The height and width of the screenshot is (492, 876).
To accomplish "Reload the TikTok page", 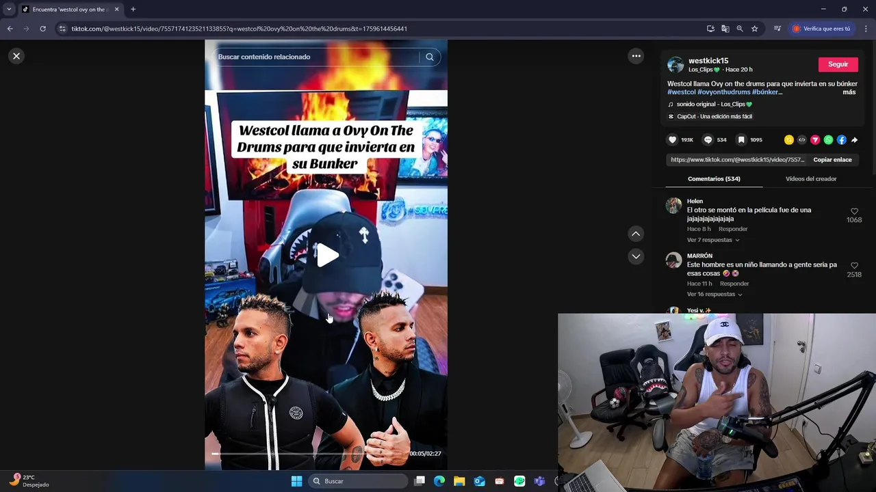I will pos(42,29).
